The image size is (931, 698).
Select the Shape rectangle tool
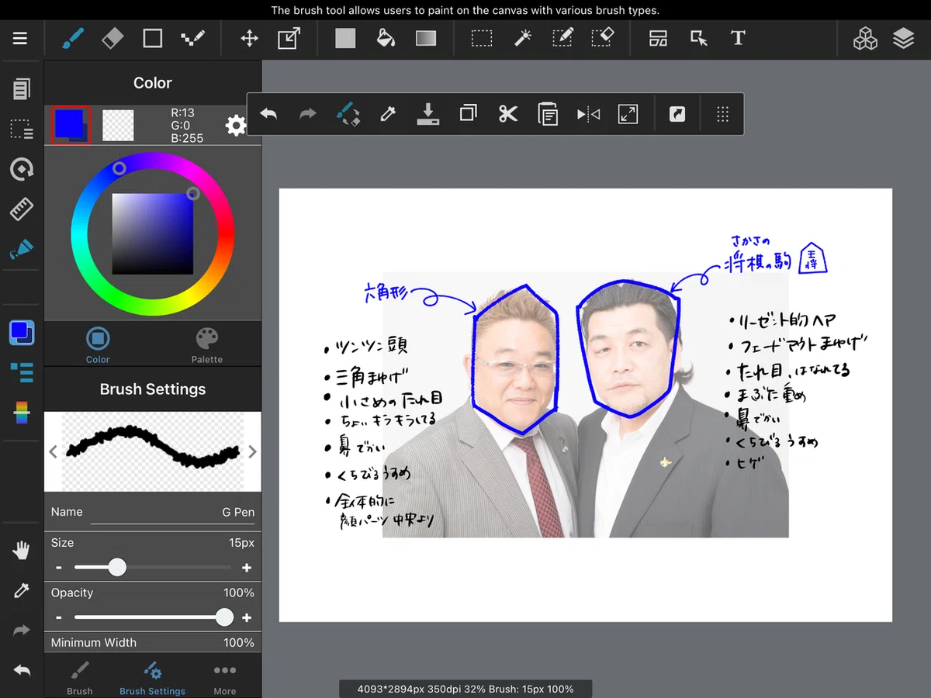[x=153, y=38]
